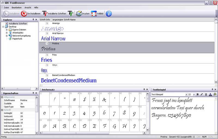218x139 pixels.
Task: Close the Explorer panel
Action: 36,20
